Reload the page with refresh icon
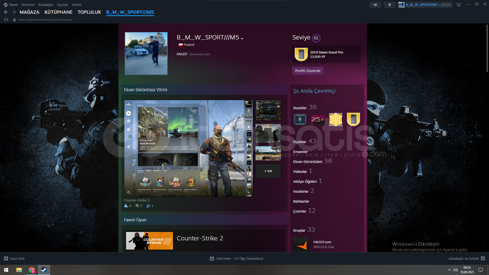This screenshot has height=275, width=489. pos(6,20)
